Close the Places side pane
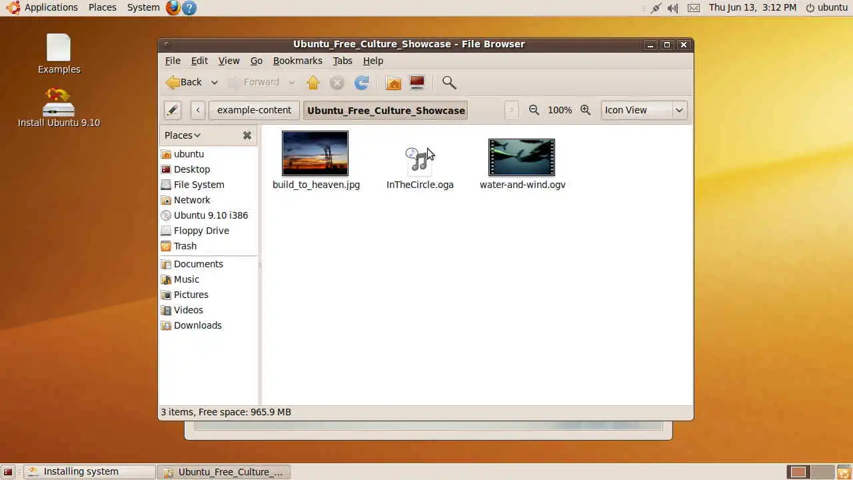Image resolution: width=853 pixels, height=480 pixels. click(247, 135)
